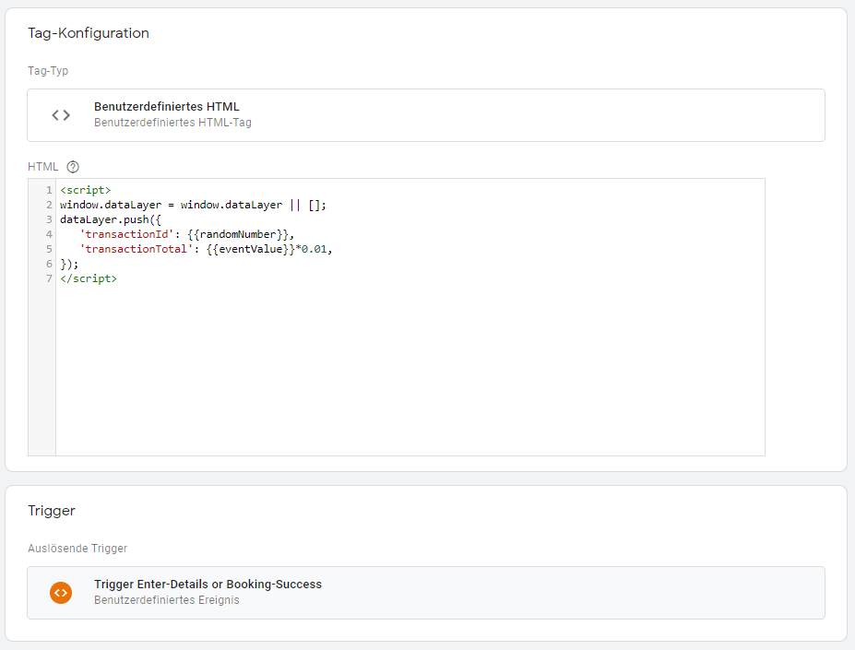This screenshot has width=855, height=650.
Task: Click the orange custom event trigger icon
Action: 61,593
